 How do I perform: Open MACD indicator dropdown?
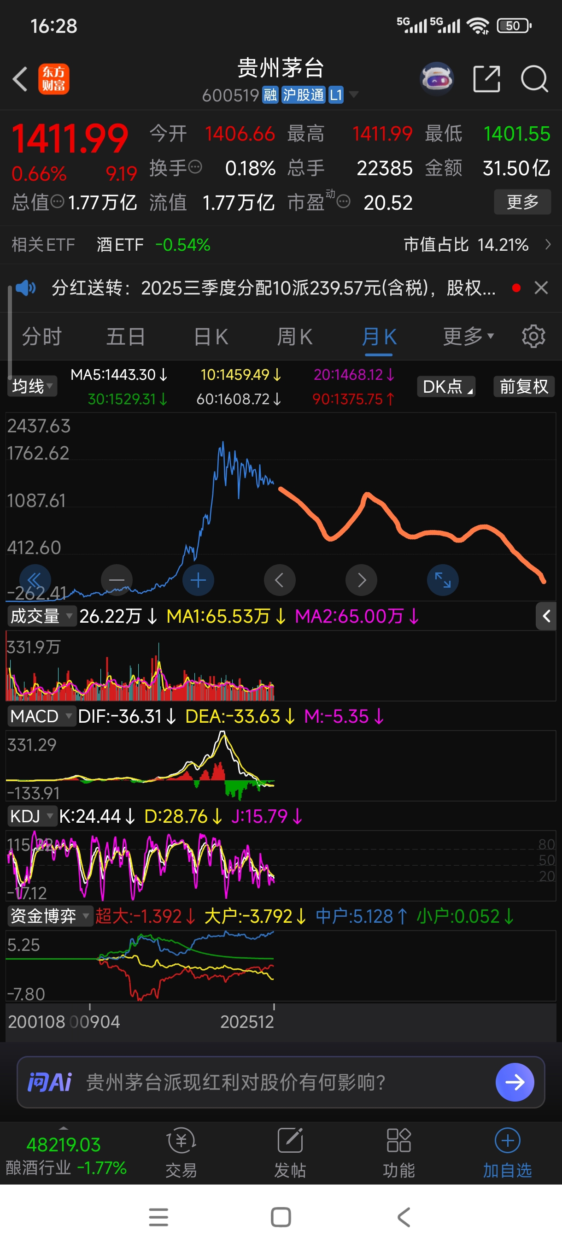click(42, 716)
